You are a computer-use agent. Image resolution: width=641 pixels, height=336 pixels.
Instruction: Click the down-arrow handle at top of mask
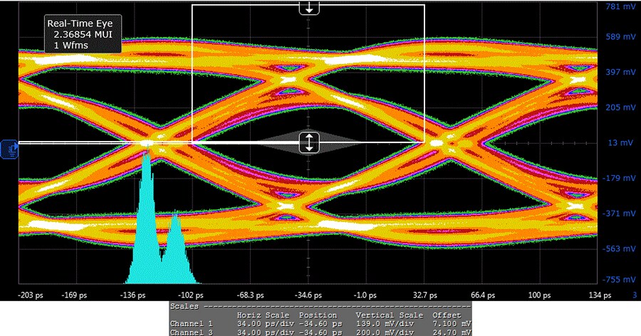coord(308,8)
